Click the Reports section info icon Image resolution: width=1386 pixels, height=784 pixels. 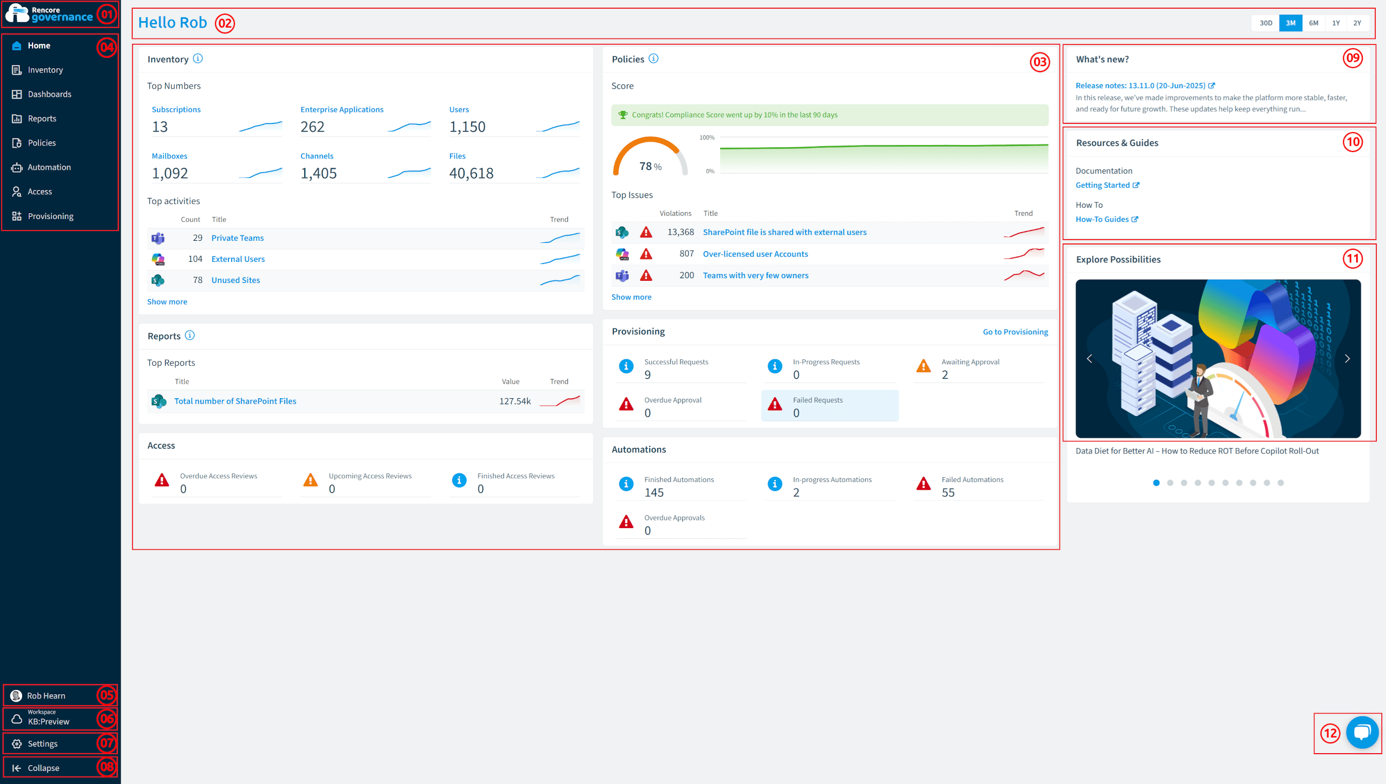[190, 335]
